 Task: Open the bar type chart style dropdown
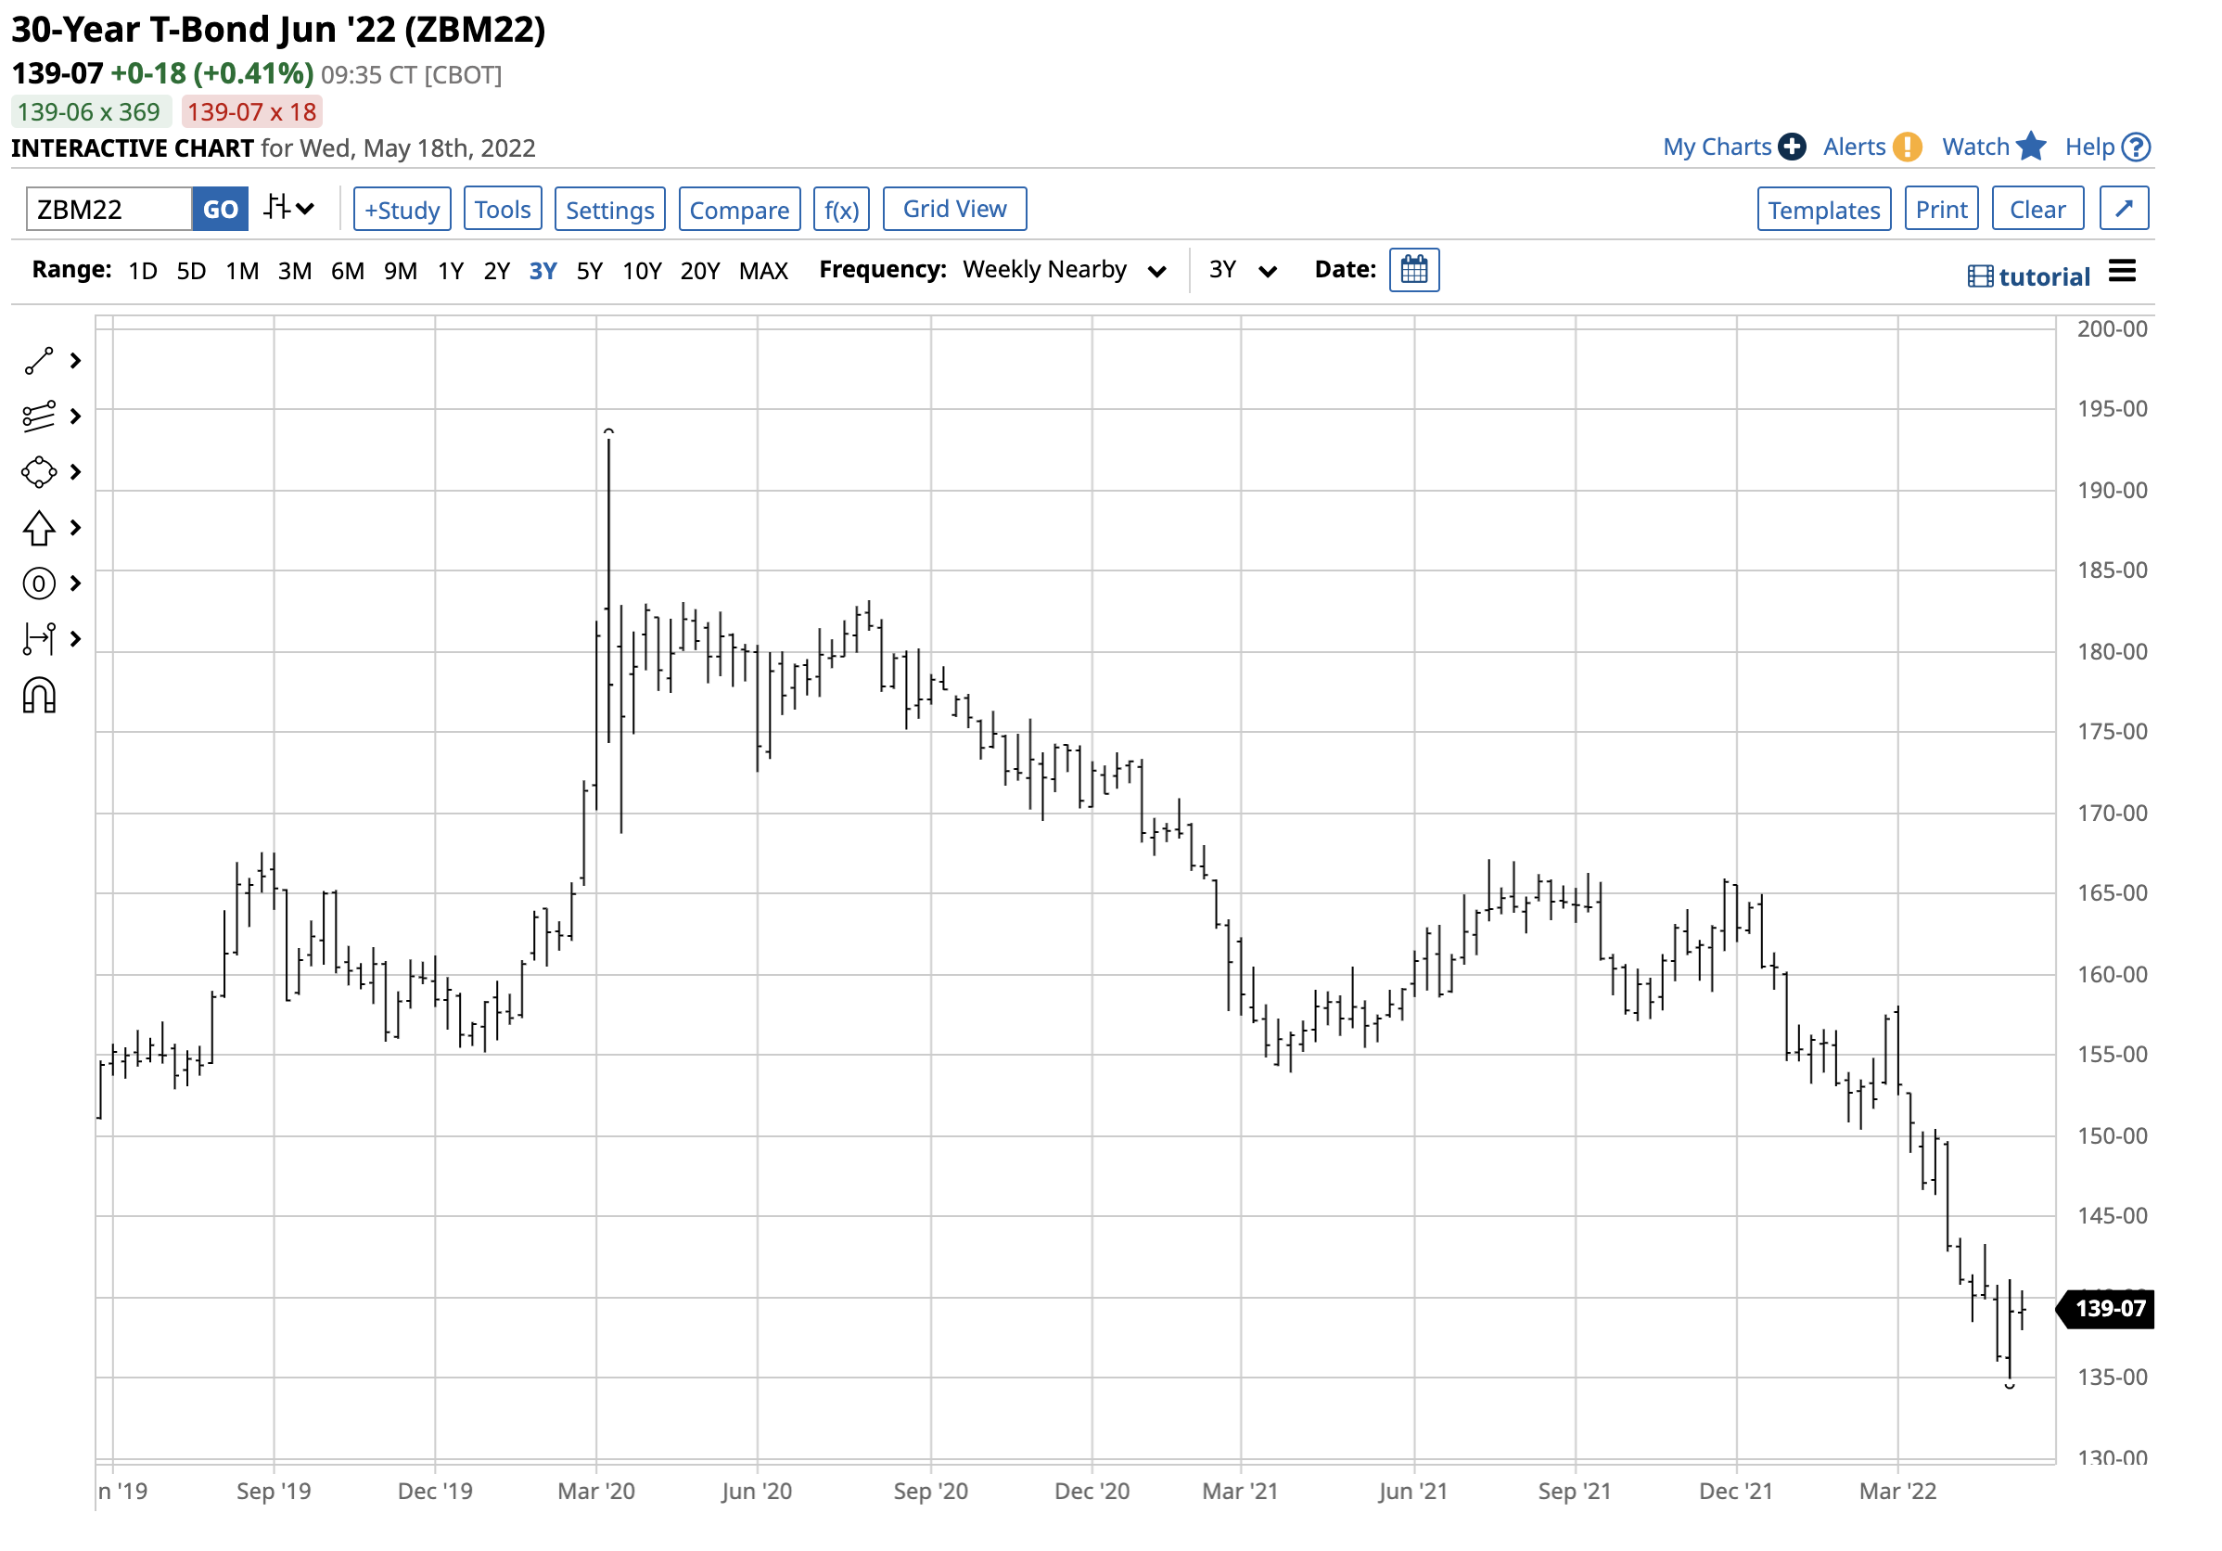coord(289,208)
